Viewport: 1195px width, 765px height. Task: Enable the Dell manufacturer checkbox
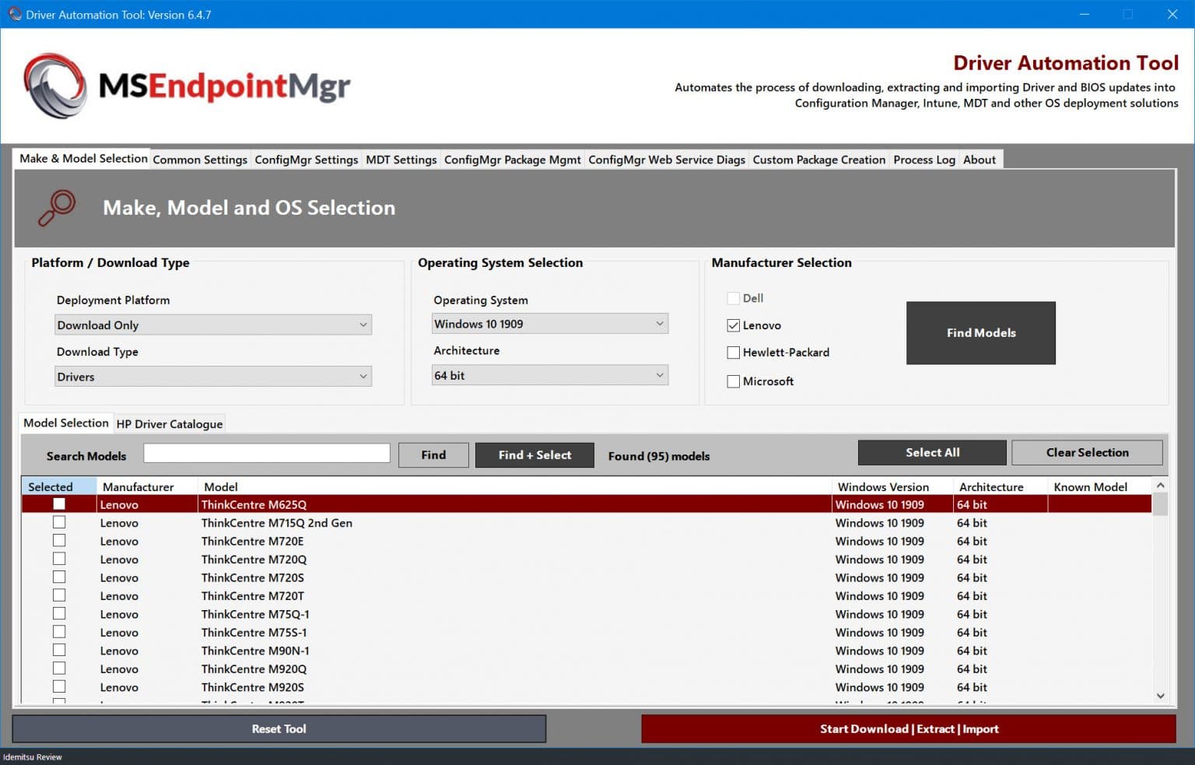733,298
